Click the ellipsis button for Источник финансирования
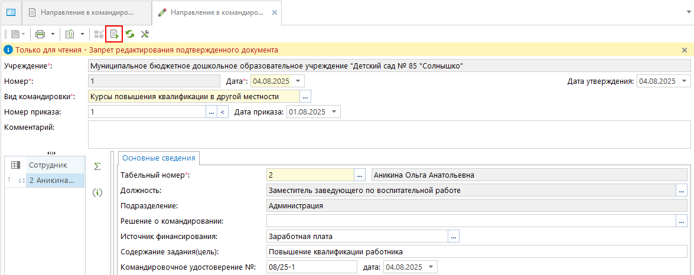This screenshot has width=694, height=275. point(454,237)
